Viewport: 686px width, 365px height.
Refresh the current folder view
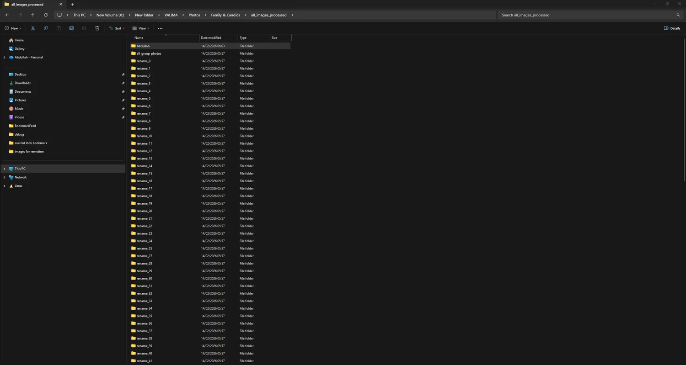(46, 15)
